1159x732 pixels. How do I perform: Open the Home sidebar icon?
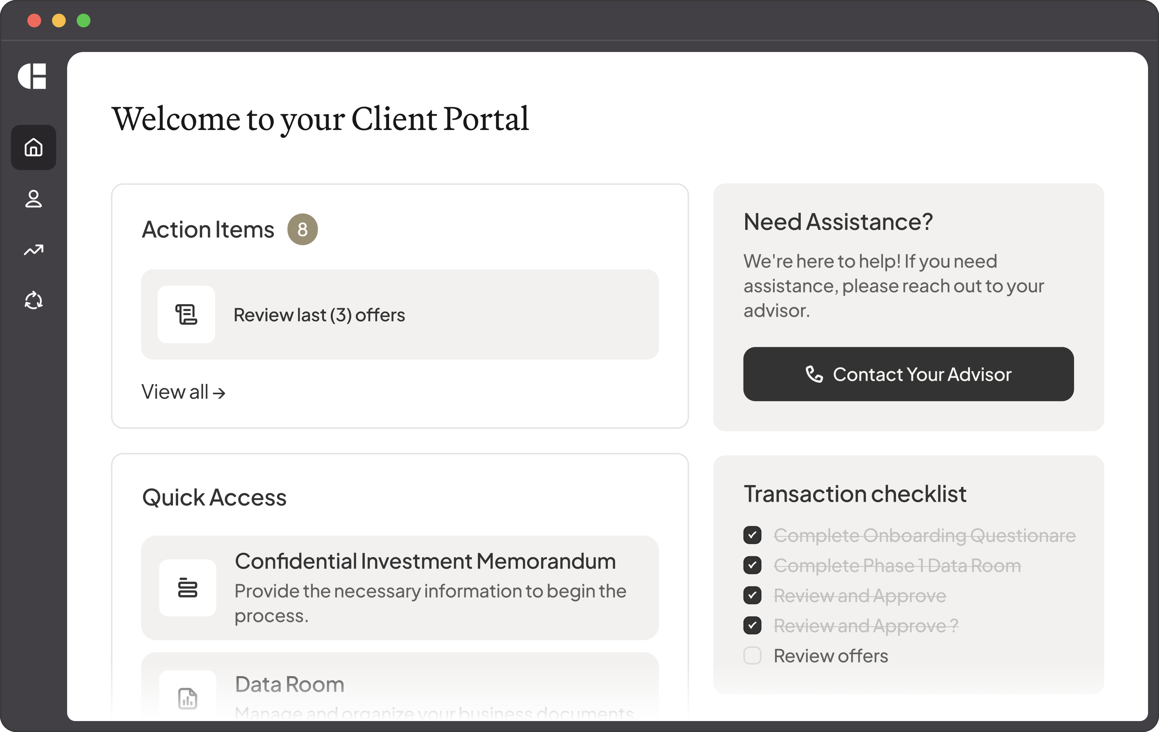(33, 147)
